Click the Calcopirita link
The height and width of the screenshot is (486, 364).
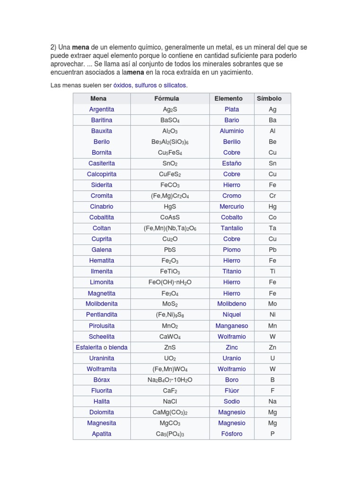101,174
